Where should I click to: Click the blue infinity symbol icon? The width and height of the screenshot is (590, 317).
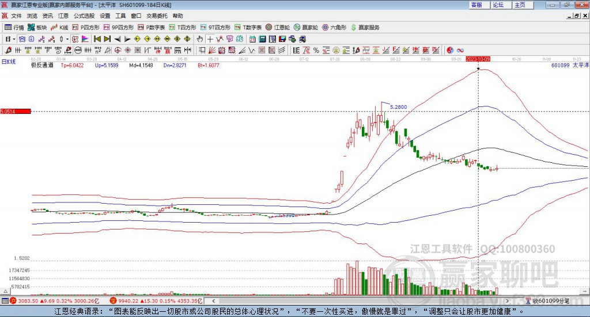pyautogui.click(x=460, y=50)
